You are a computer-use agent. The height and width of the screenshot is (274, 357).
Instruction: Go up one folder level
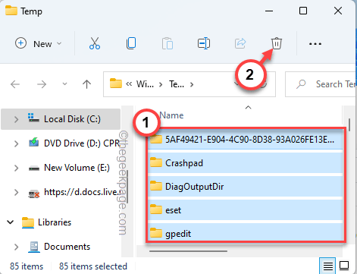[x=86, y=84]
